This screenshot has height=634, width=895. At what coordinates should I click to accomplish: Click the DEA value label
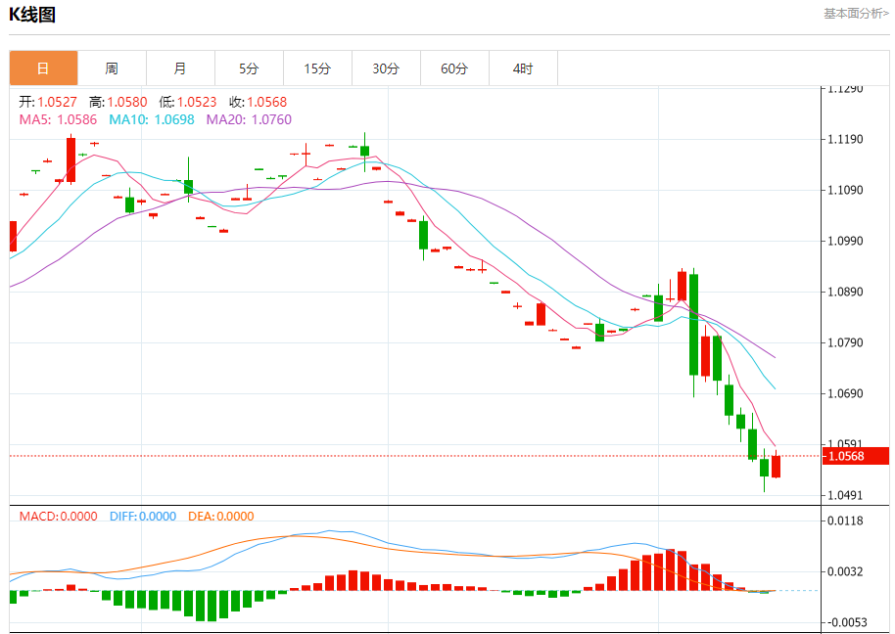tap(220, 516)
